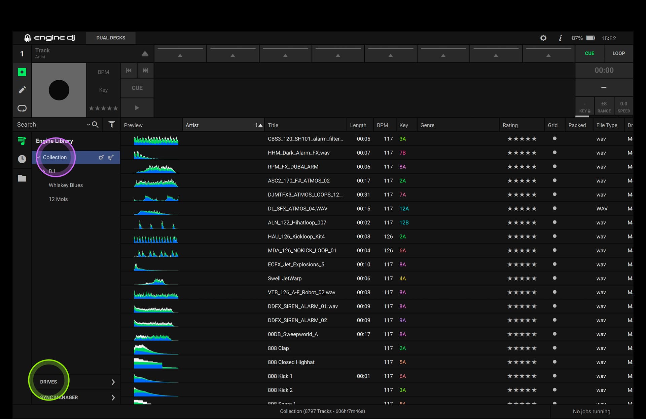
Task: Select the ECFX_Jet_Explosions_5 track title
Action: pyautogui.click(x=296, y=264)
